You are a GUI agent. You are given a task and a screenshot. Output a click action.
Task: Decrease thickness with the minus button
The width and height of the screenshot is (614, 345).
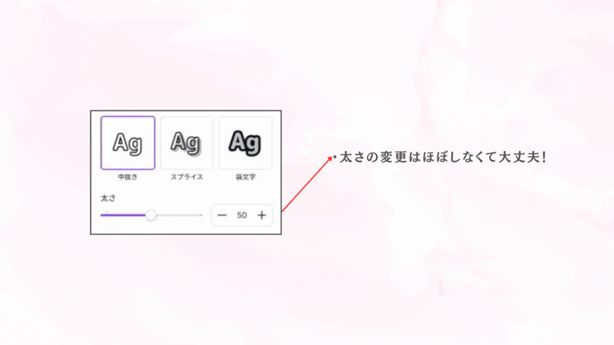click(x=222, y=216)
